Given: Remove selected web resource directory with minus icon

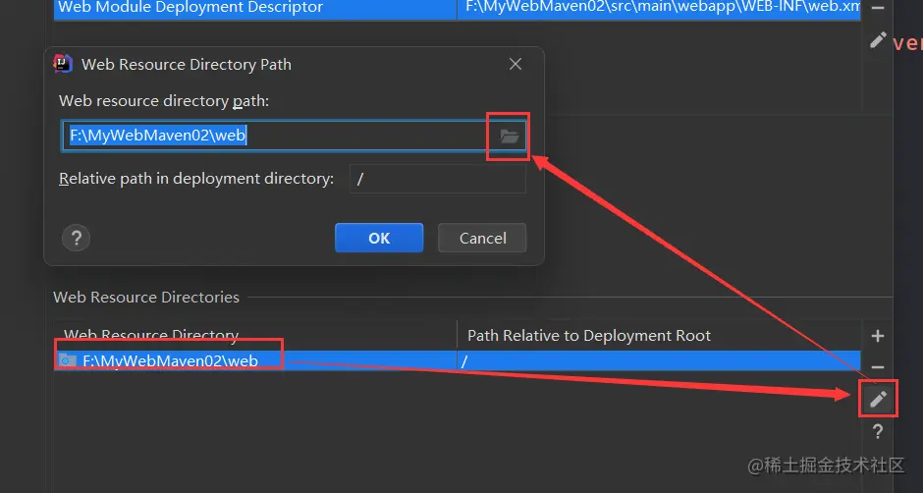Looking at the screenshot, I should [878, 367].
